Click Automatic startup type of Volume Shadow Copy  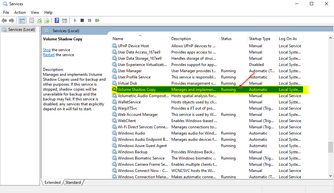tap(258, 90)
